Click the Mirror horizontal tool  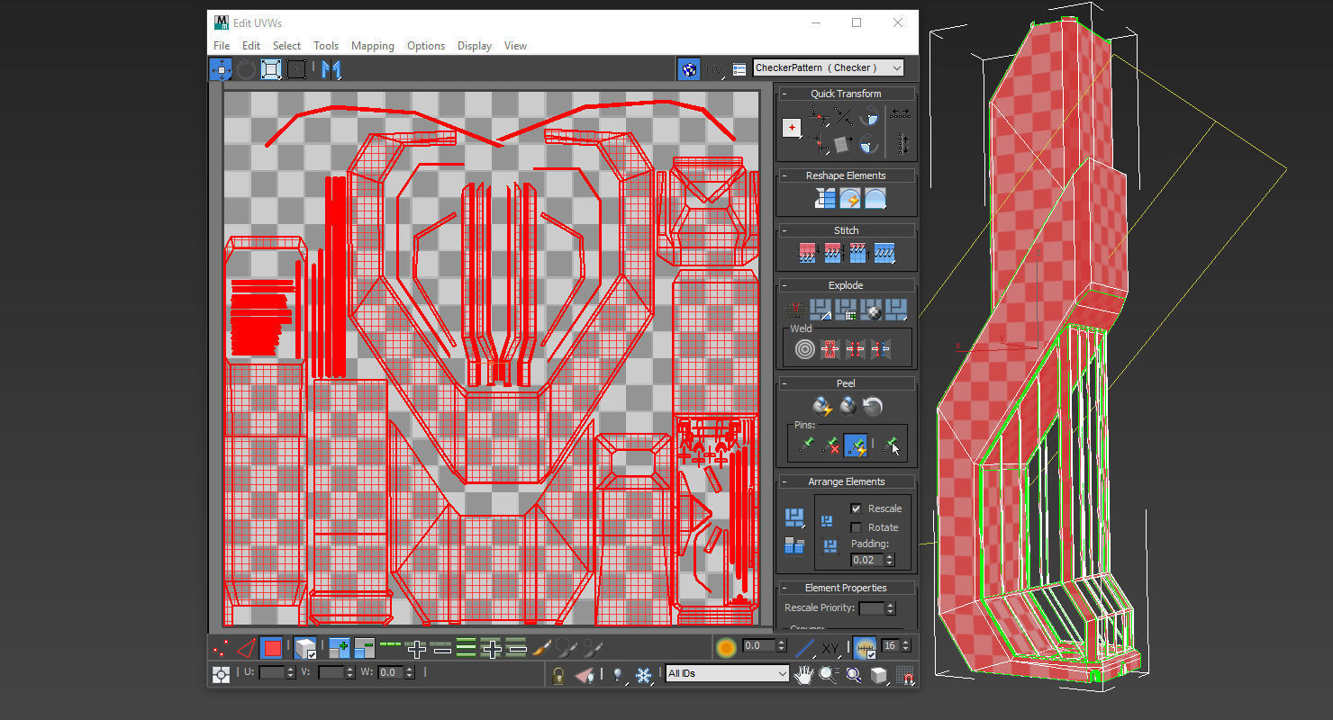tap(331, 69)
